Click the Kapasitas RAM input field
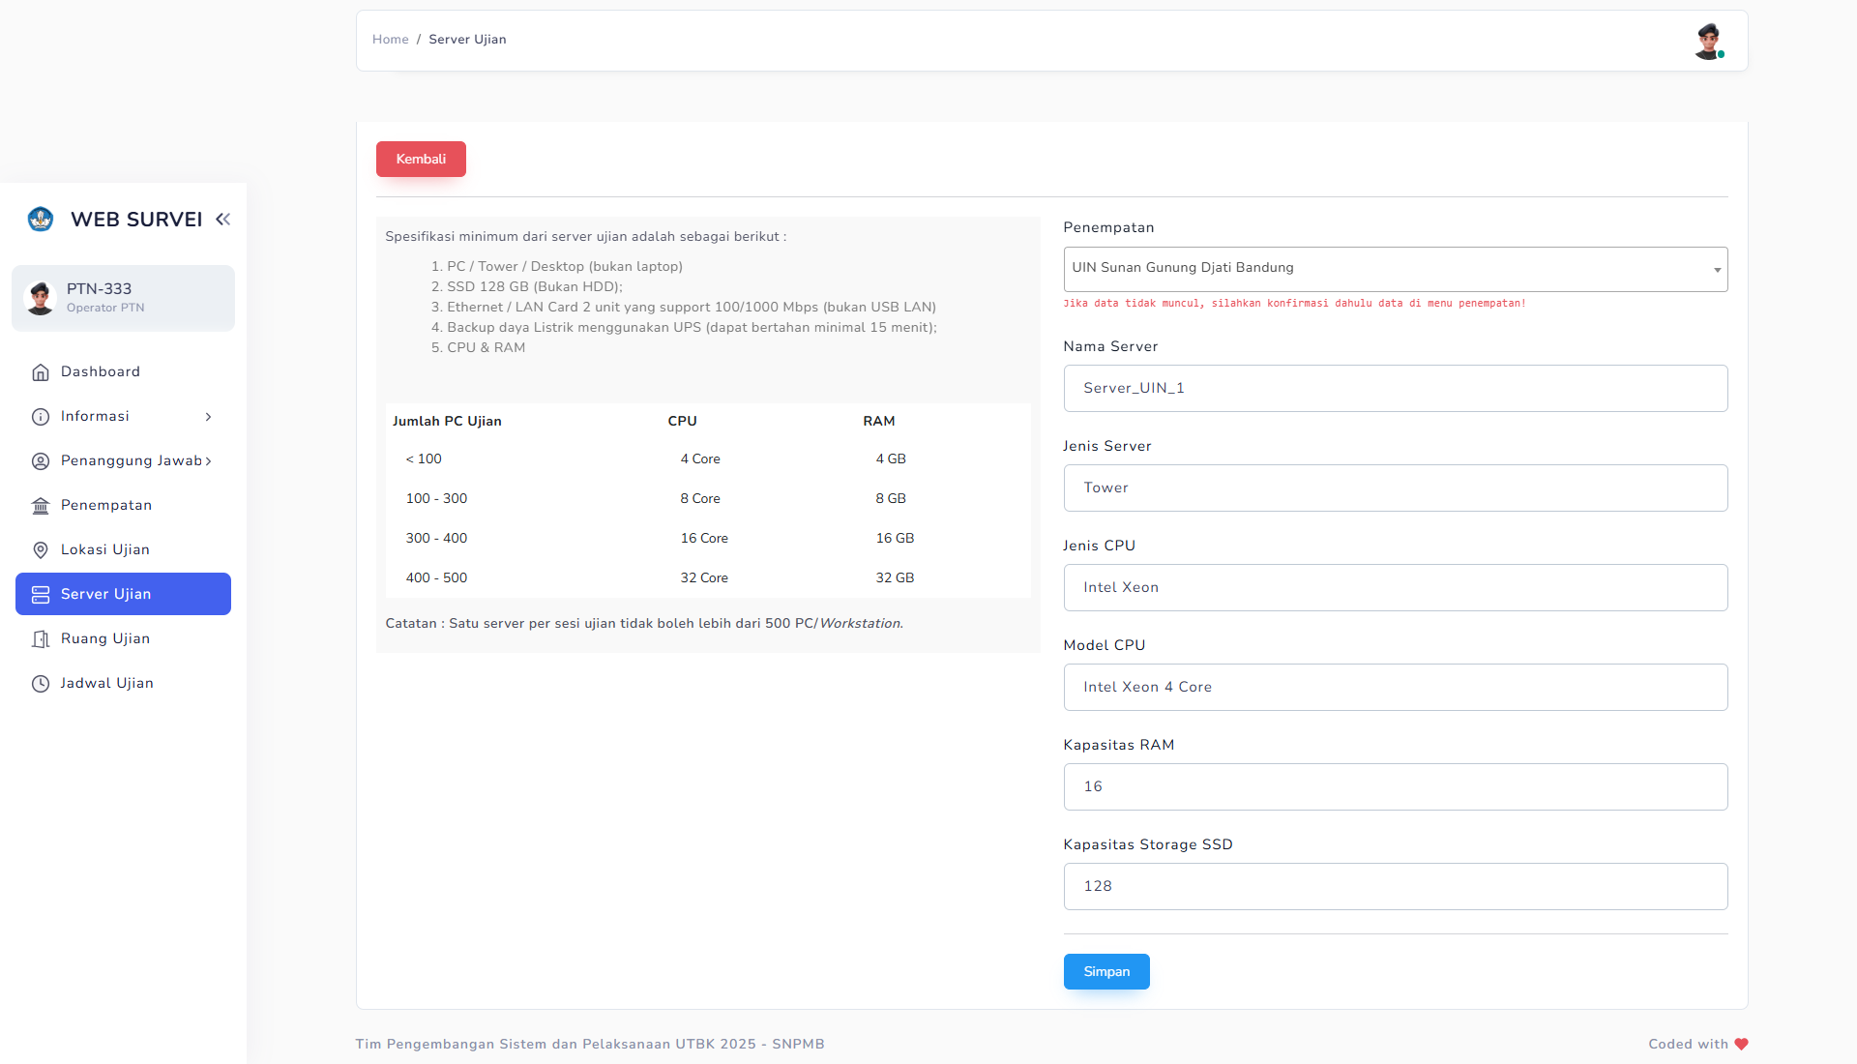Image resolution: width=1857 pixels, height=1064 pixels. point(1396,785)
